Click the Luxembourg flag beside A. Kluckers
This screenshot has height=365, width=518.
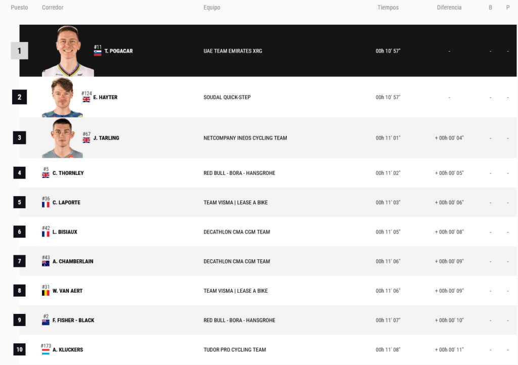pos(46,352)
